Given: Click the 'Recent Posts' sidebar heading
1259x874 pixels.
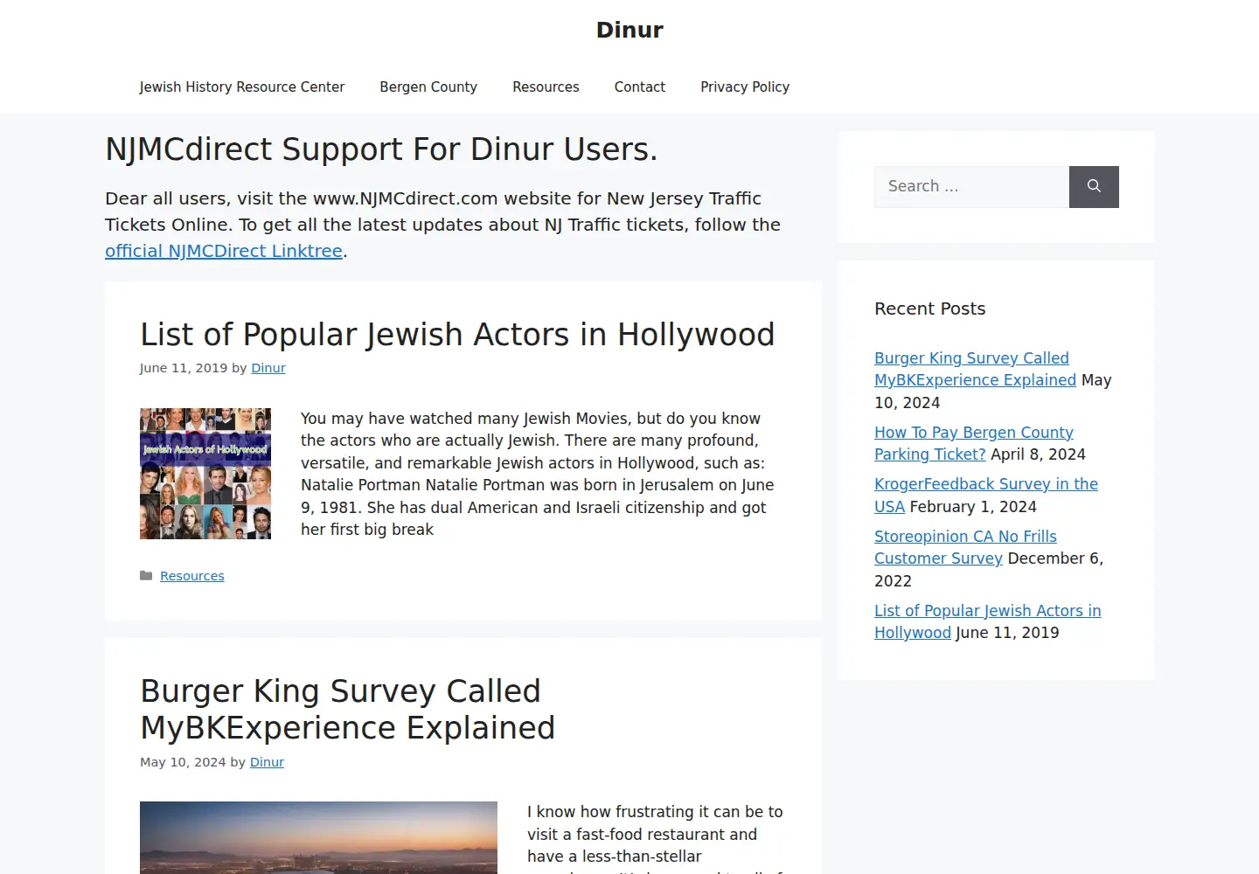Looking at the screenshot, I should coord(929,309).
